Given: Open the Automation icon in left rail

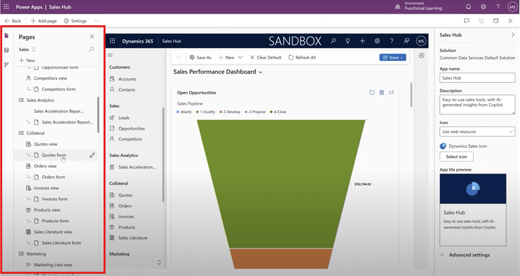Looking at the screenshot, I should coord(7,65).
